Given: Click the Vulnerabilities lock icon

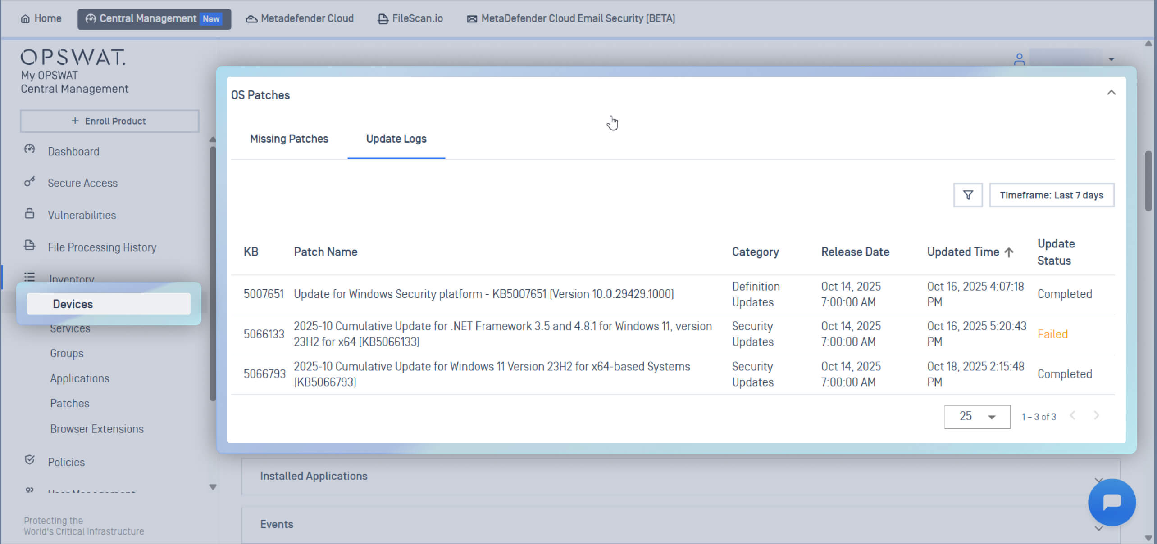Looking at the screenshot, I should pyautogui.click(x=30, y=214).
